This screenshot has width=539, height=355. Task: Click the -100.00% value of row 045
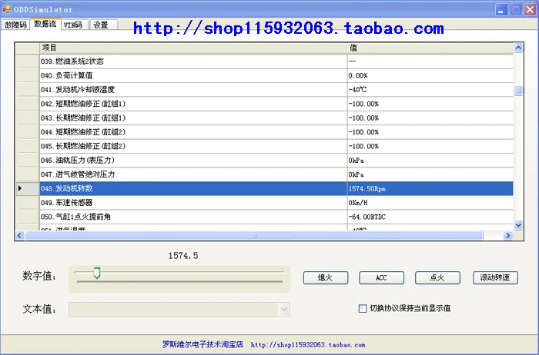tap(430, 146)
